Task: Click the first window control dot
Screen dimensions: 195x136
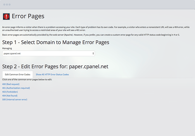Action: 4,5
